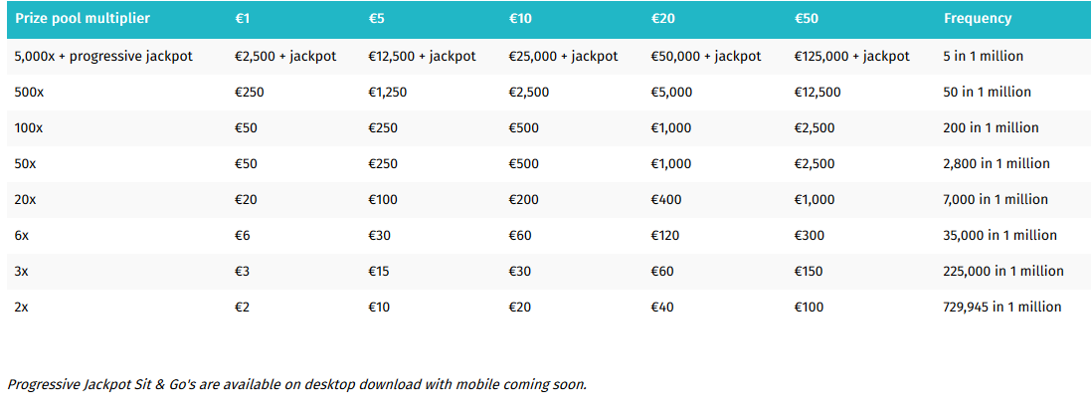Select the 100x multiplier row label

(x=29, y=128)
